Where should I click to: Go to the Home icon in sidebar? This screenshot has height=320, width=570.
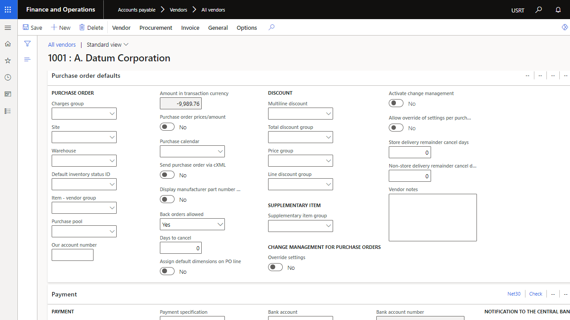click(8, 44)
